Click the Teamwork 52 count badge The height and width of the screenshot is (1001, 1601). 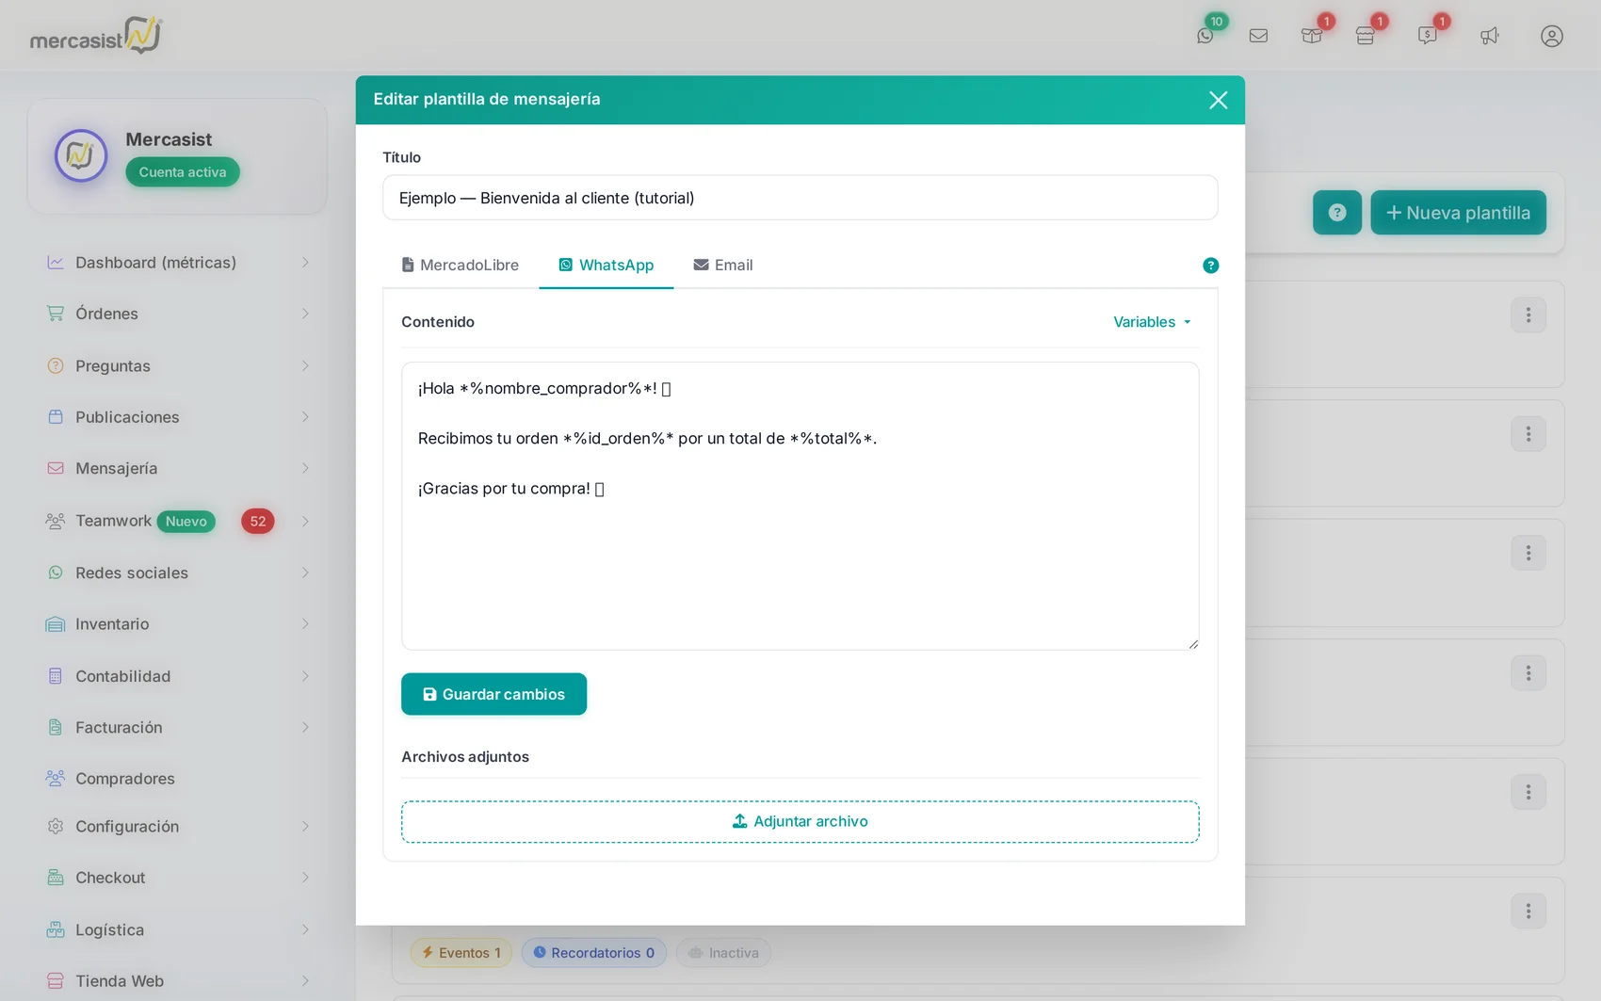click(258, 522)
